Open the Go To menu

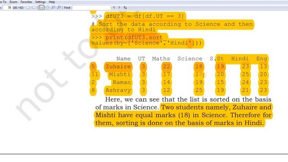click(3, 2)
